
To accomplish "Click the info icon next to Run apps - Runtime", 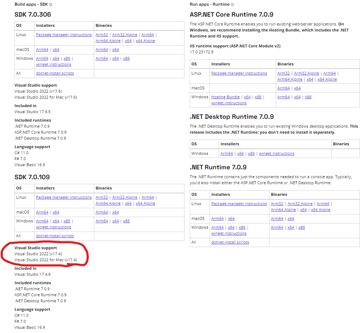I will (x=232, y=5).
